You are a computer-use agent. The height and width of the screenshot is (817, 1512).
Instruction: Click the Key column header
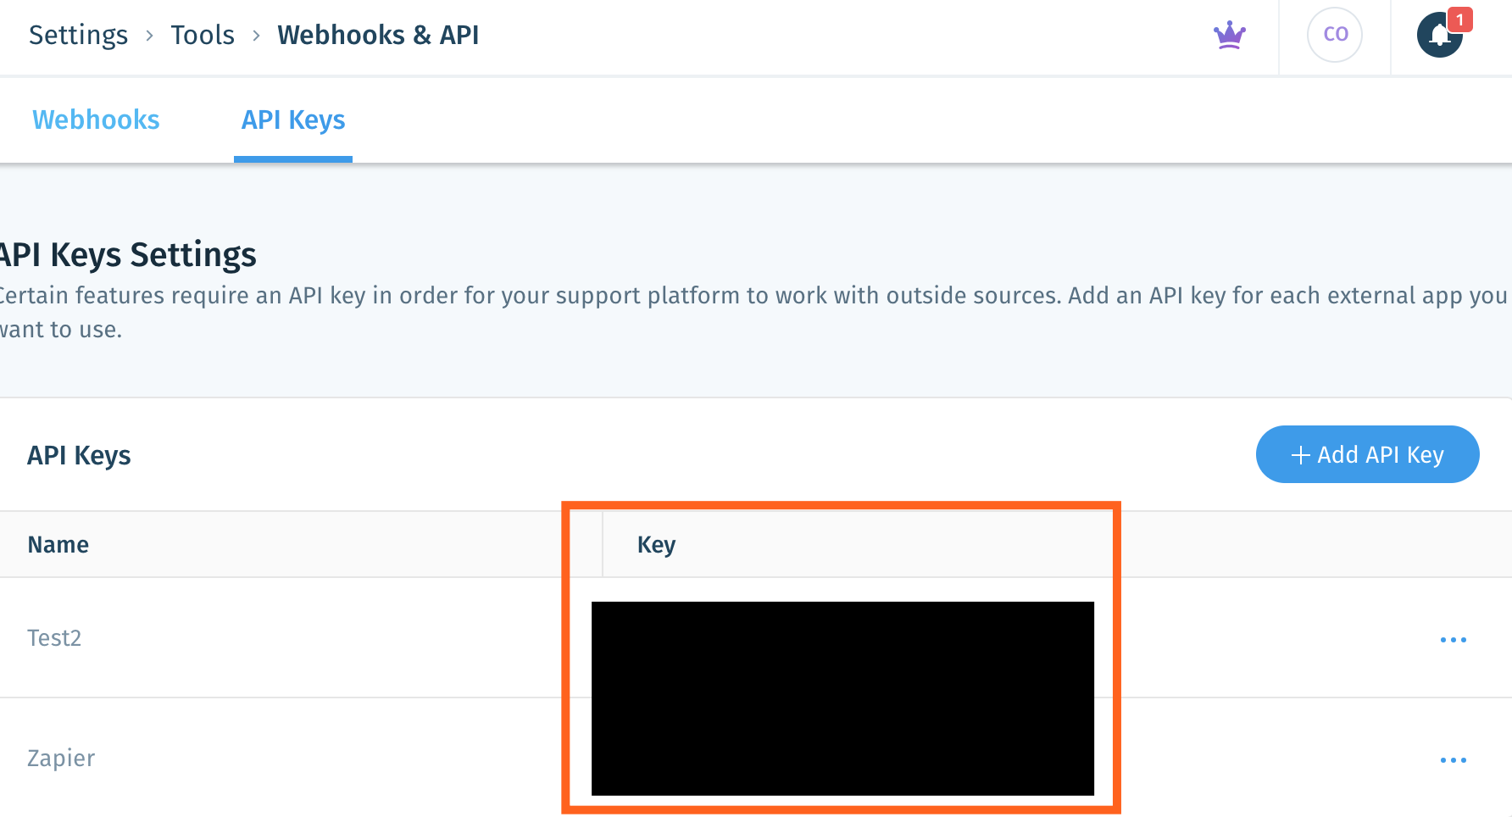[656, 545]
